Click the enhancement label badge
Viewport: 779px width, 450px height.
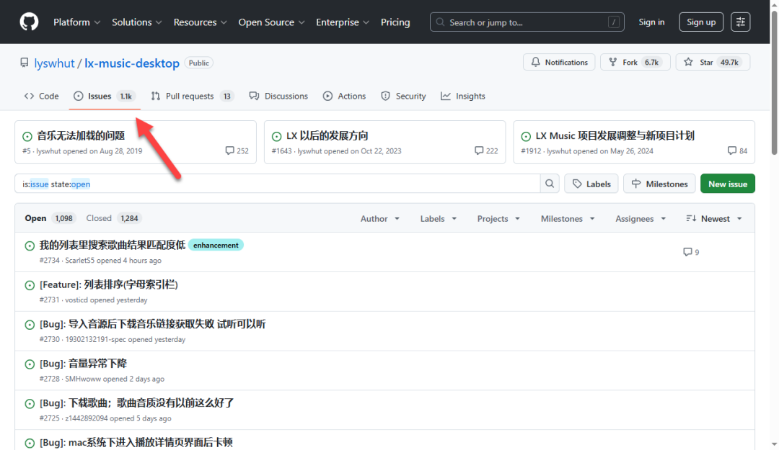click(216, 245)
